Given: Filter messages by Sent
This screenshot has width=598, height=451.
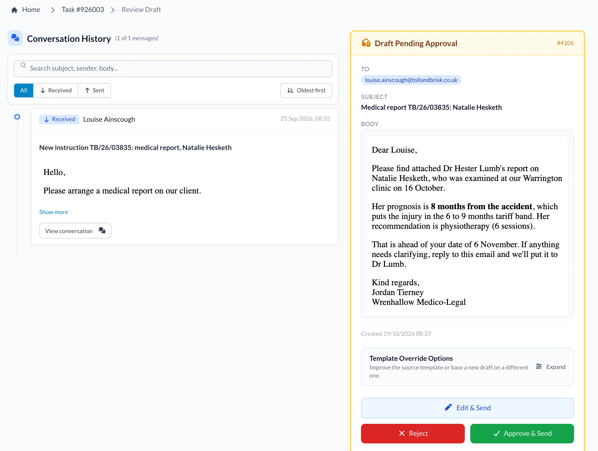Looking at the screenshot, I should pos(94,90).
